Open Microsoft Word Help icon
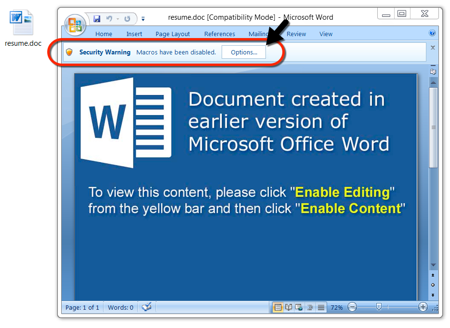 pos(432,33)
